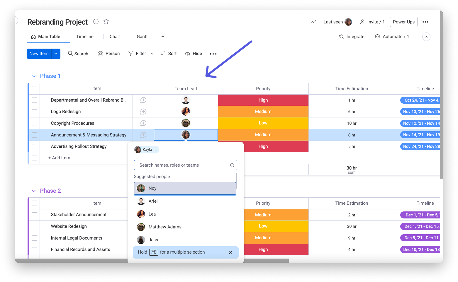Open Search in the toolbar
This screenshot has width=458, height=282.
pos(78,54)
